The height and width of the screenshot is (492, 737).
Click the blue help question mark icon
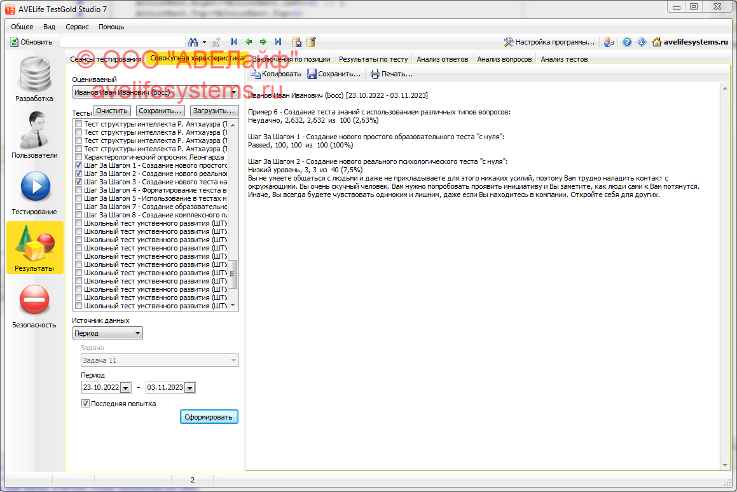pos(627,42)
